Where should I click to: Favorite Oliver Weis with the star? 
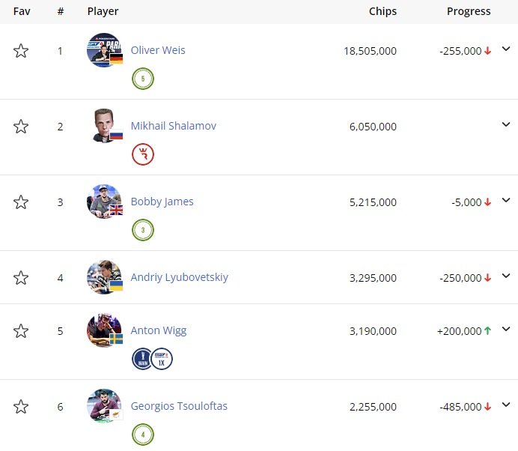(21, 51)
